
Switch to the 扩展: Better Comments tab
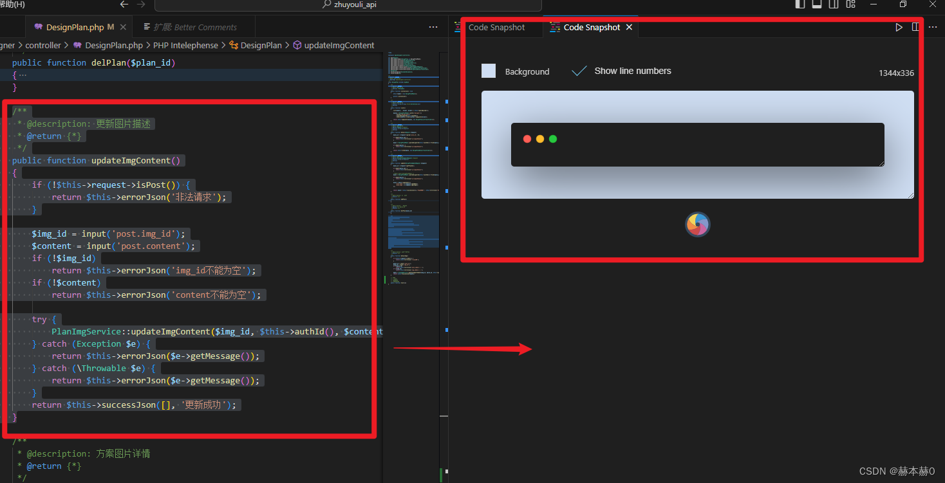click(195, 27)
